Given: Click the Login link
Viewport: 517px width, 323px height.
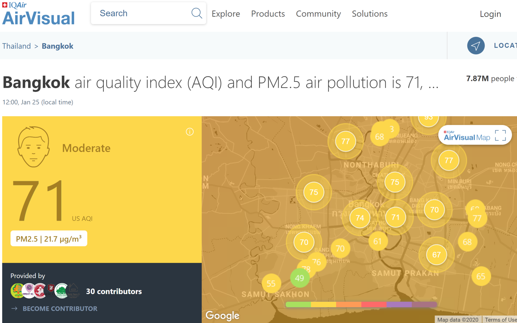Looking at the screenshot, I should (x=490, y=14).
